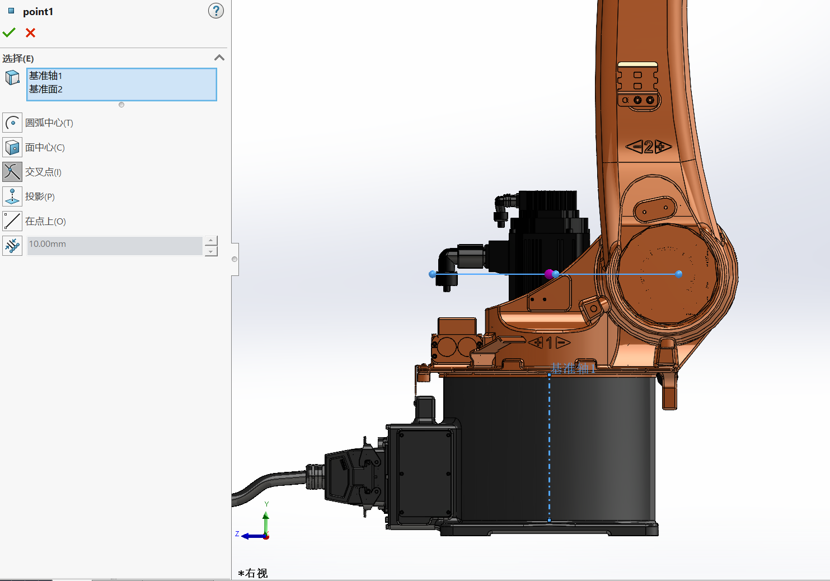Open help for the point1 panel
The width and height of the screenshot is (830, 581).
[215, 11]
